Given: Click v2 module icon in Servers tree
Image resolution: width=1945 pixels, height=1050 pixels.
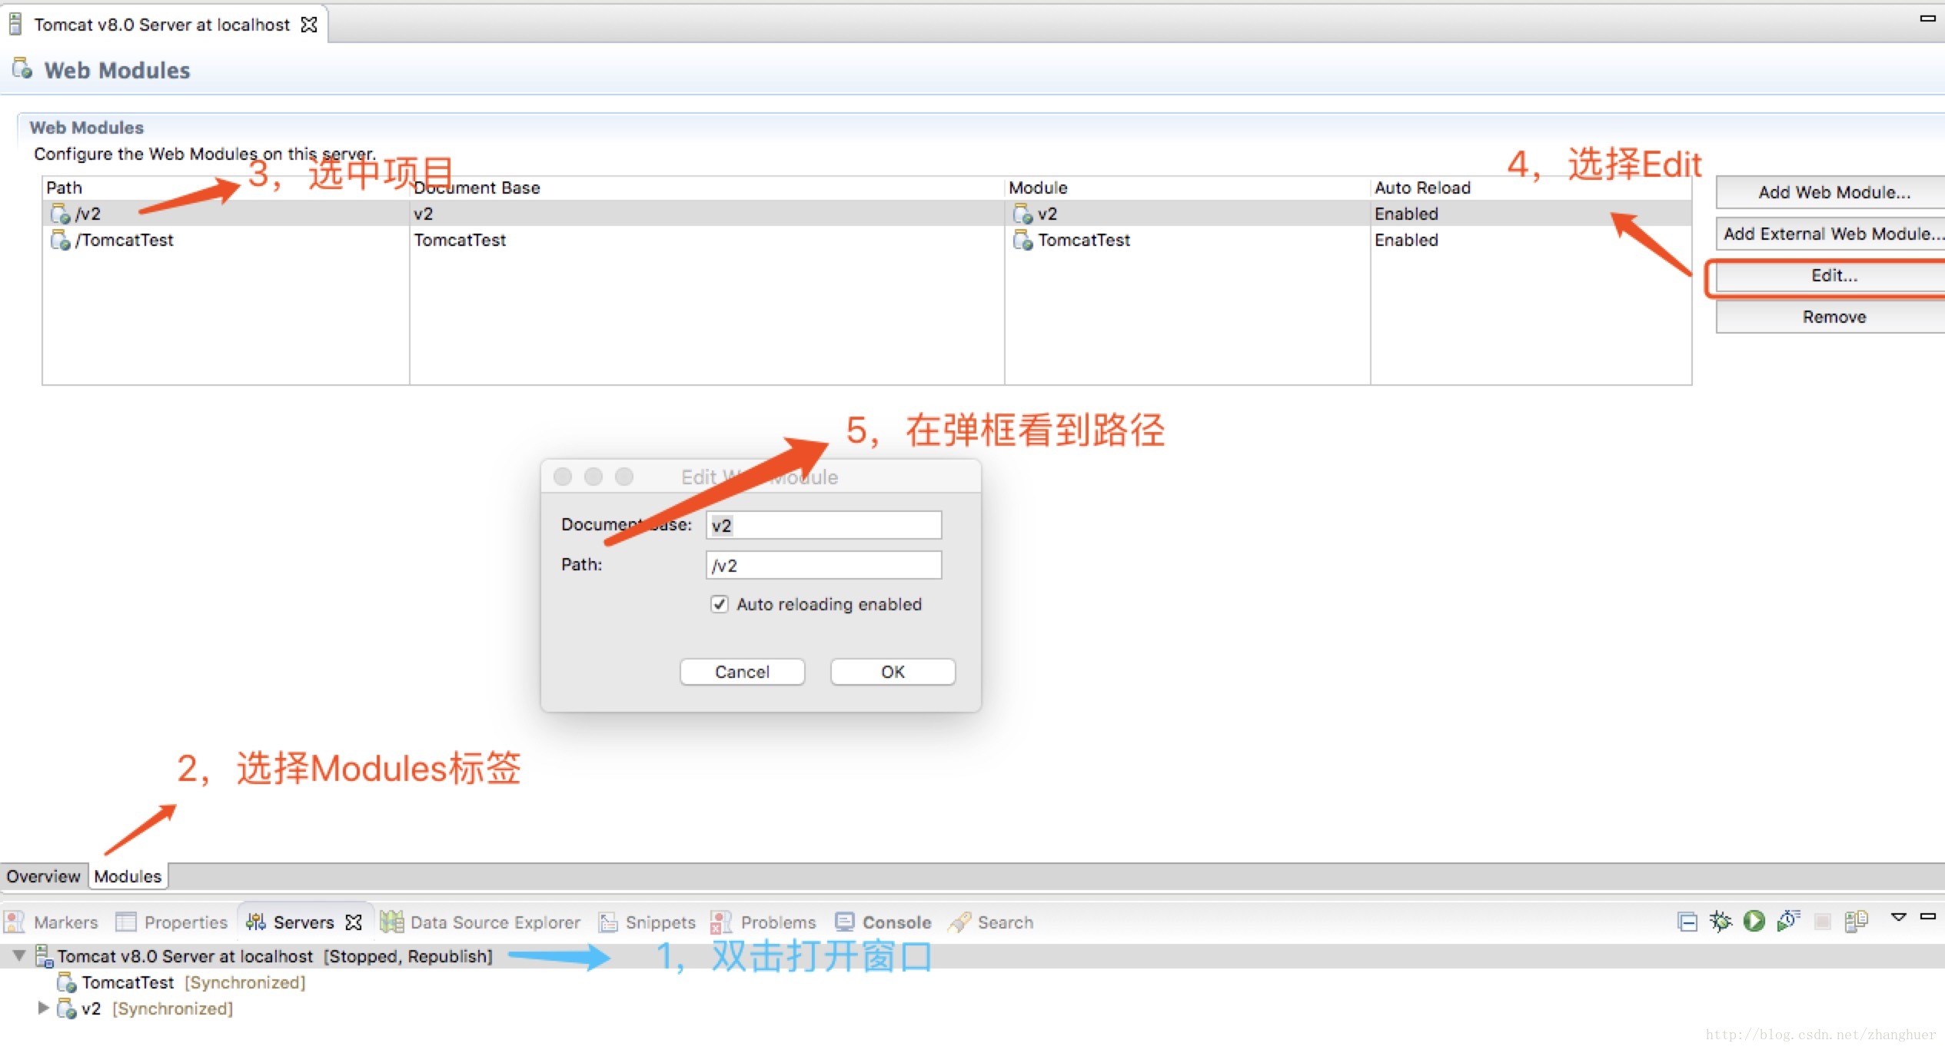Looking at the screenshot, I should tap(67, 1009).
